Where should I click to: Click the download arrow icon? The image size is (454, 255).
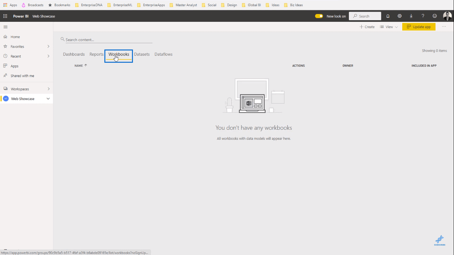[x=411, y=16]
